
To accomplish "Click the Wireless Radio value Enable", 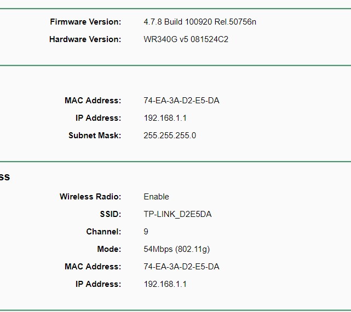I will (x=156, y=197).
